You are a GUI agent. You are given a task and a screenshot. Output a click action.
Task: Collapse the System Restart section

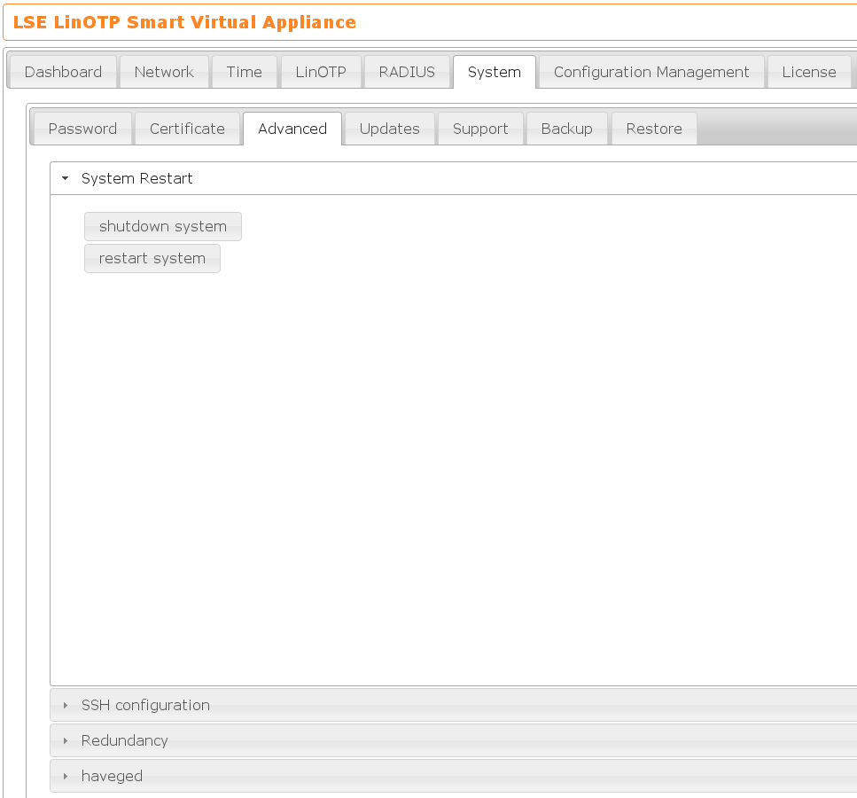point(137,178)
